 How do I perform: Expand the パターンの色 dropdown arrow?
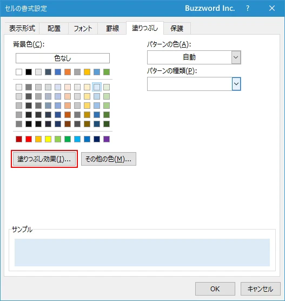236,57
